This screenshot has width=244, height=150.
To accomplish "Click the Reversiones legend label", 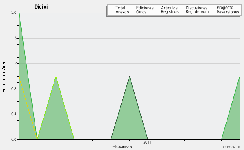I will pyautogui.click(x=228, y=12).
